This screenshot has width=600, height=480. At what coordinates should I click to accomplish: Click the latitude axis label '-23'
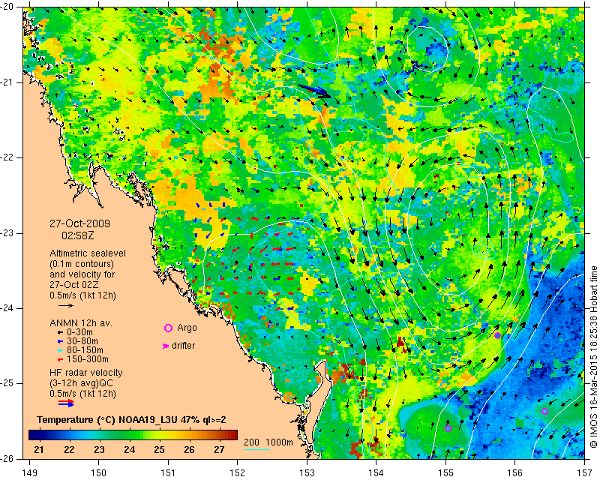(x=8, y=233)
